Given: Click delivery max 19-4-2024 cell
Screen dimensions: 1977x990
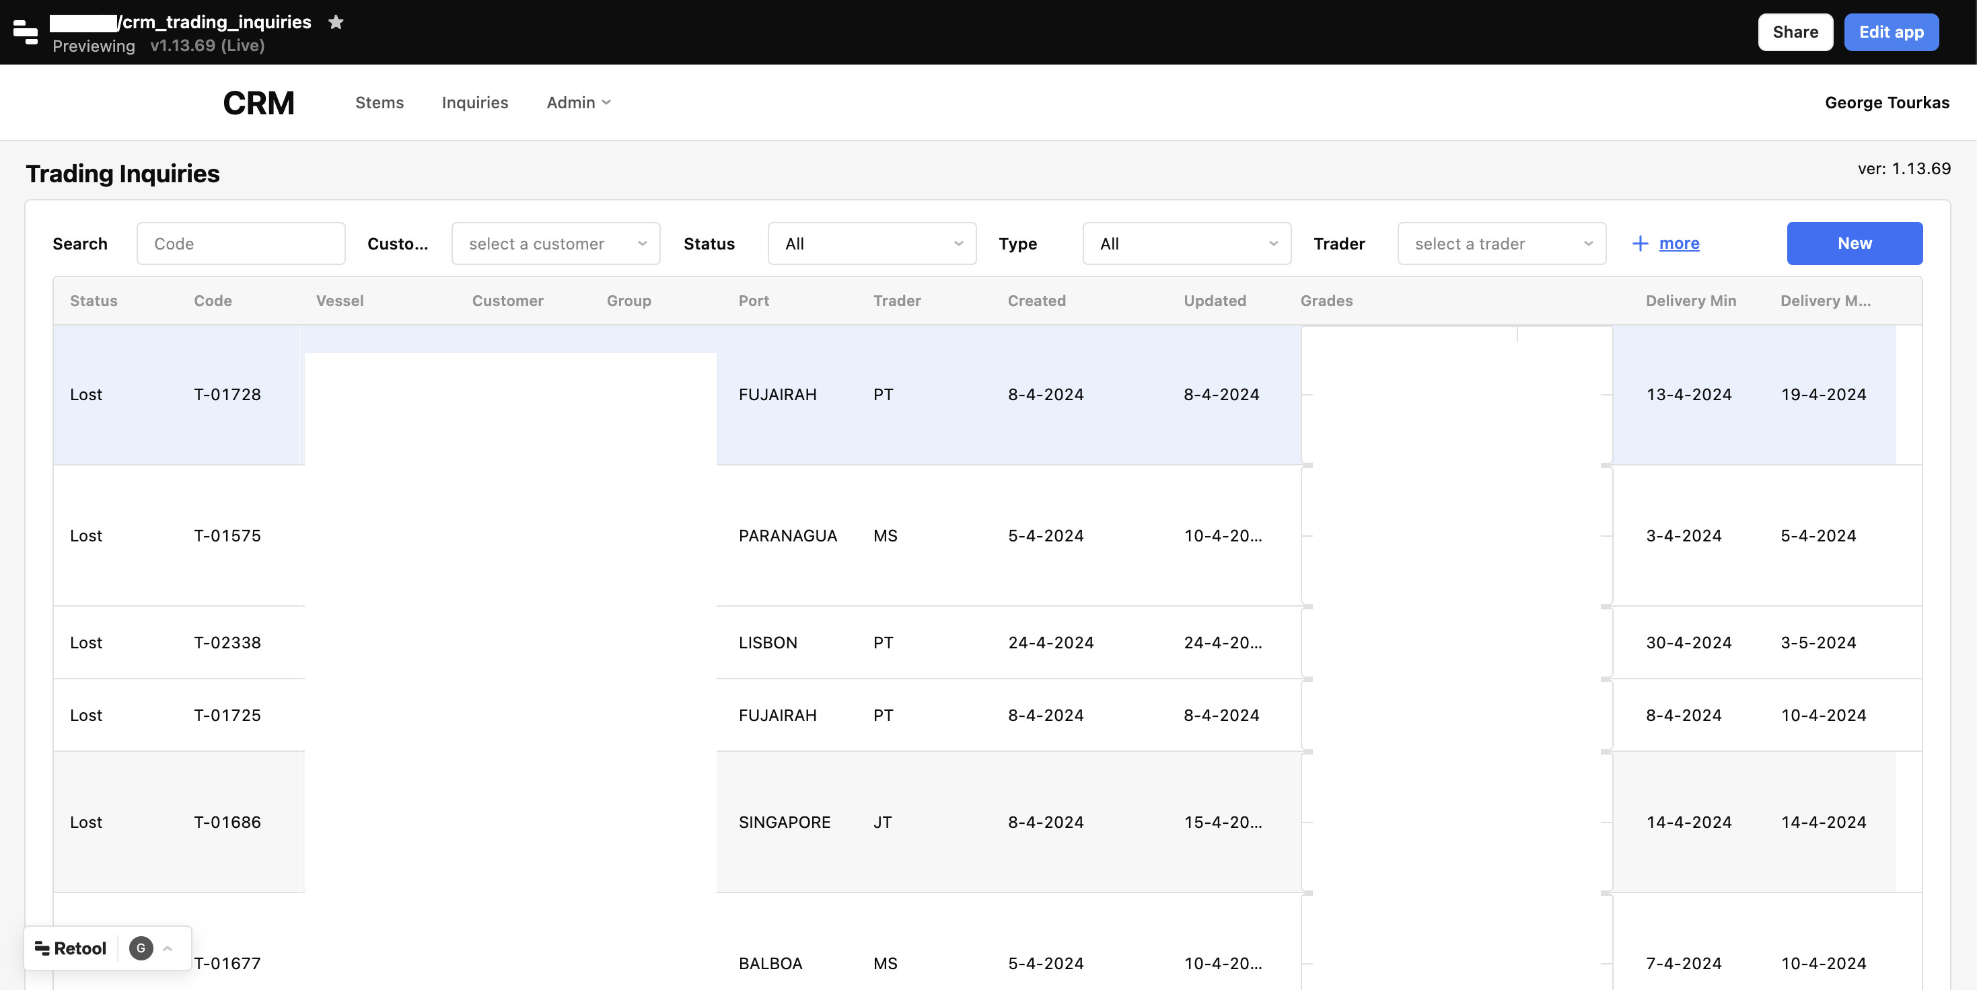Looking at the screenshot, I should (1824, 395).
